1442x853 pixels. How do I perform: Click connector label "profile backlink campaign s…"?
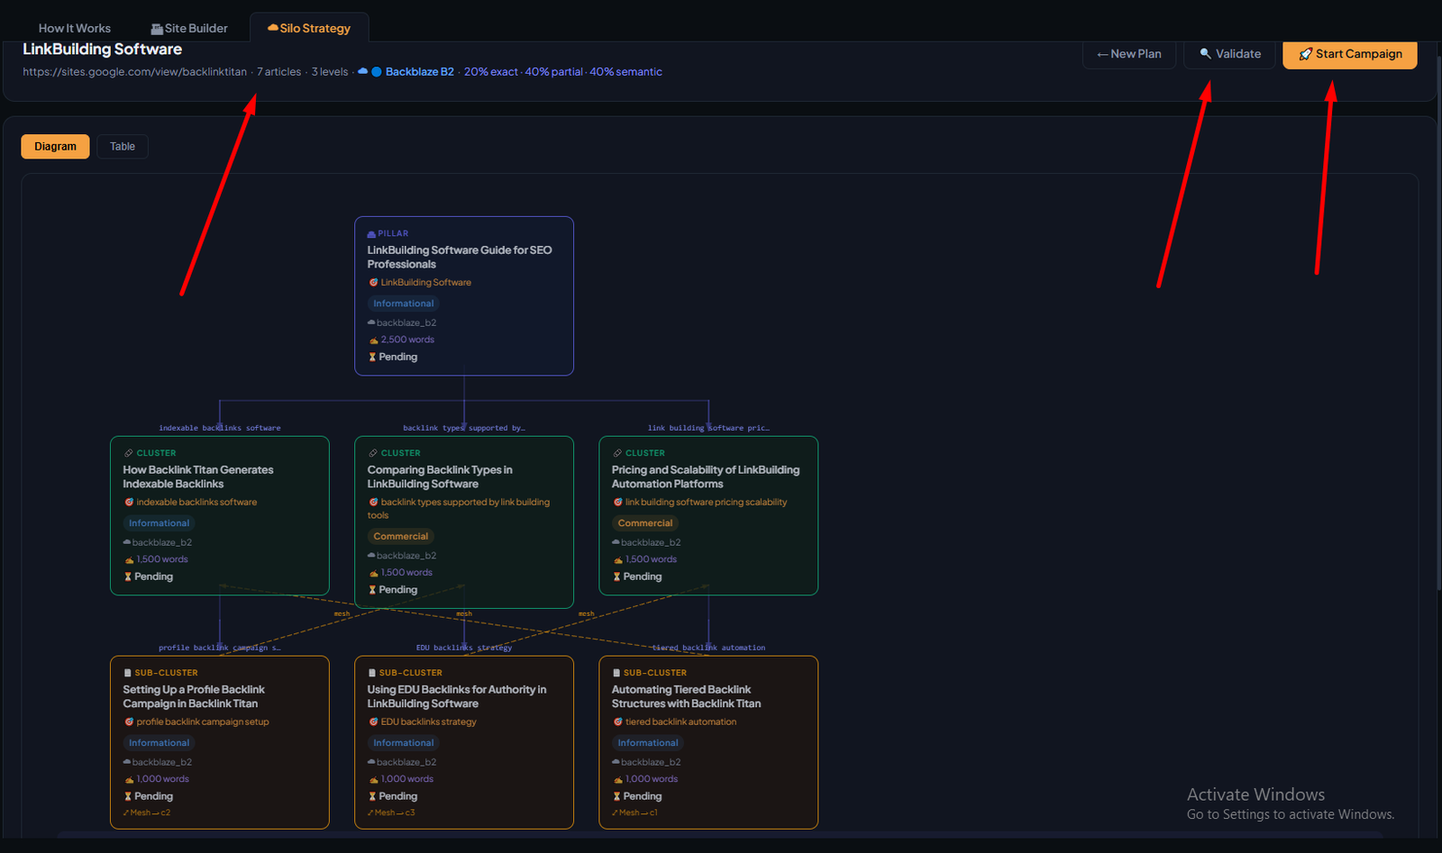(220, 649)
